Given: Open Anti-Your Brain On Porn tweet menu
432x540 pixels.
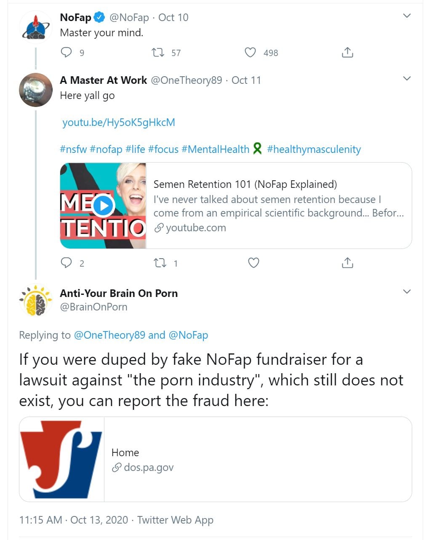Looking at the screenshot, I should 407,291.
